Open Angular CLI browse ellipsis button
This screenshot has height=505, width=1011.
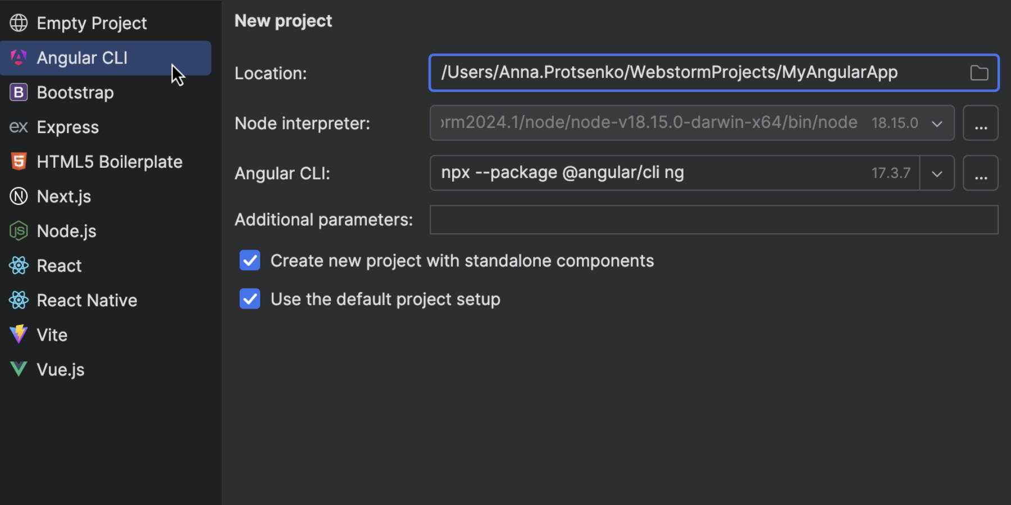(x=981, y=173)
